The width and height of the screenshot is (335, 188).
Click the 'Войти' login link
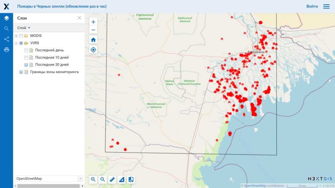coord(312,7)
